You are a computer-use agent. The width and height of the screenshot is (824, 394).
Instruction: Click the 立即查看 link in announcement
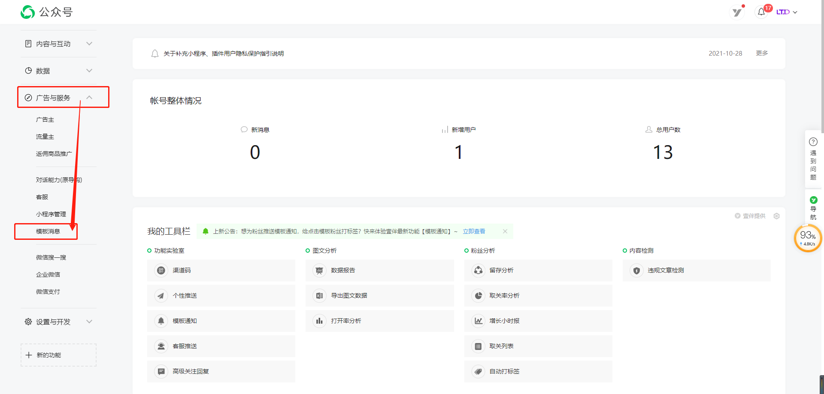coord(474,231)
